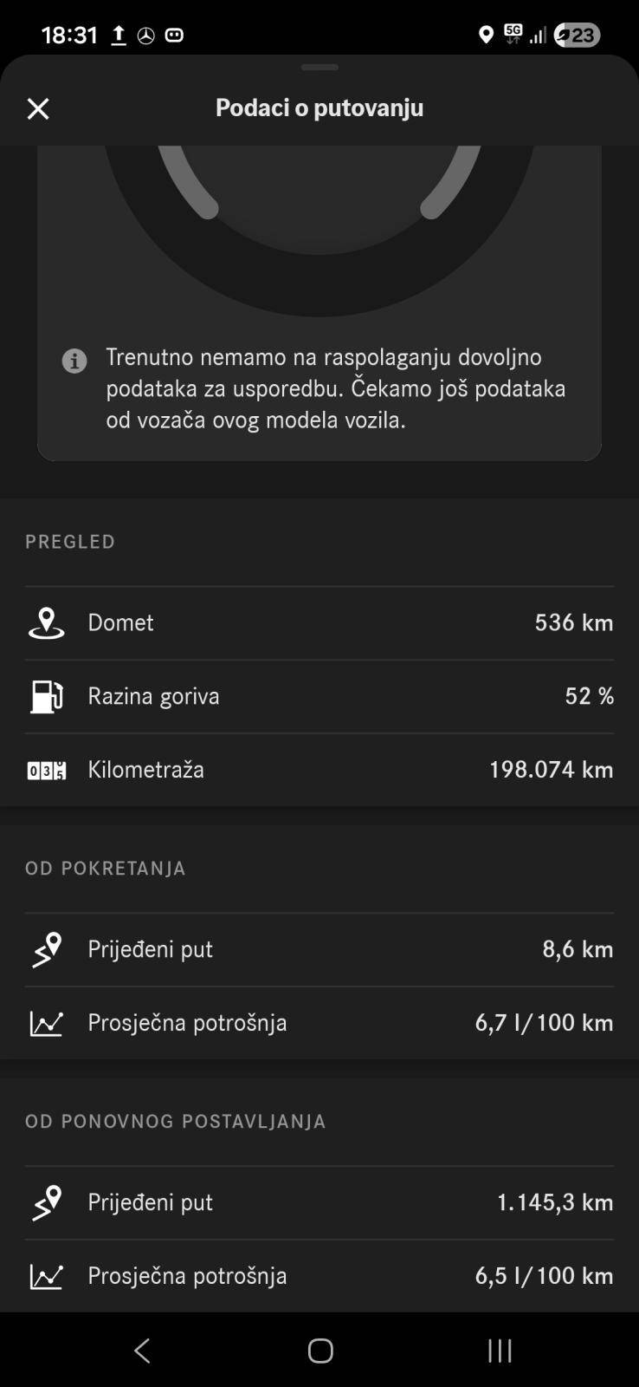Tap the info icon beside comparison notice
Viewport: 639px width, 1387px height.
(x=74, y=361)
